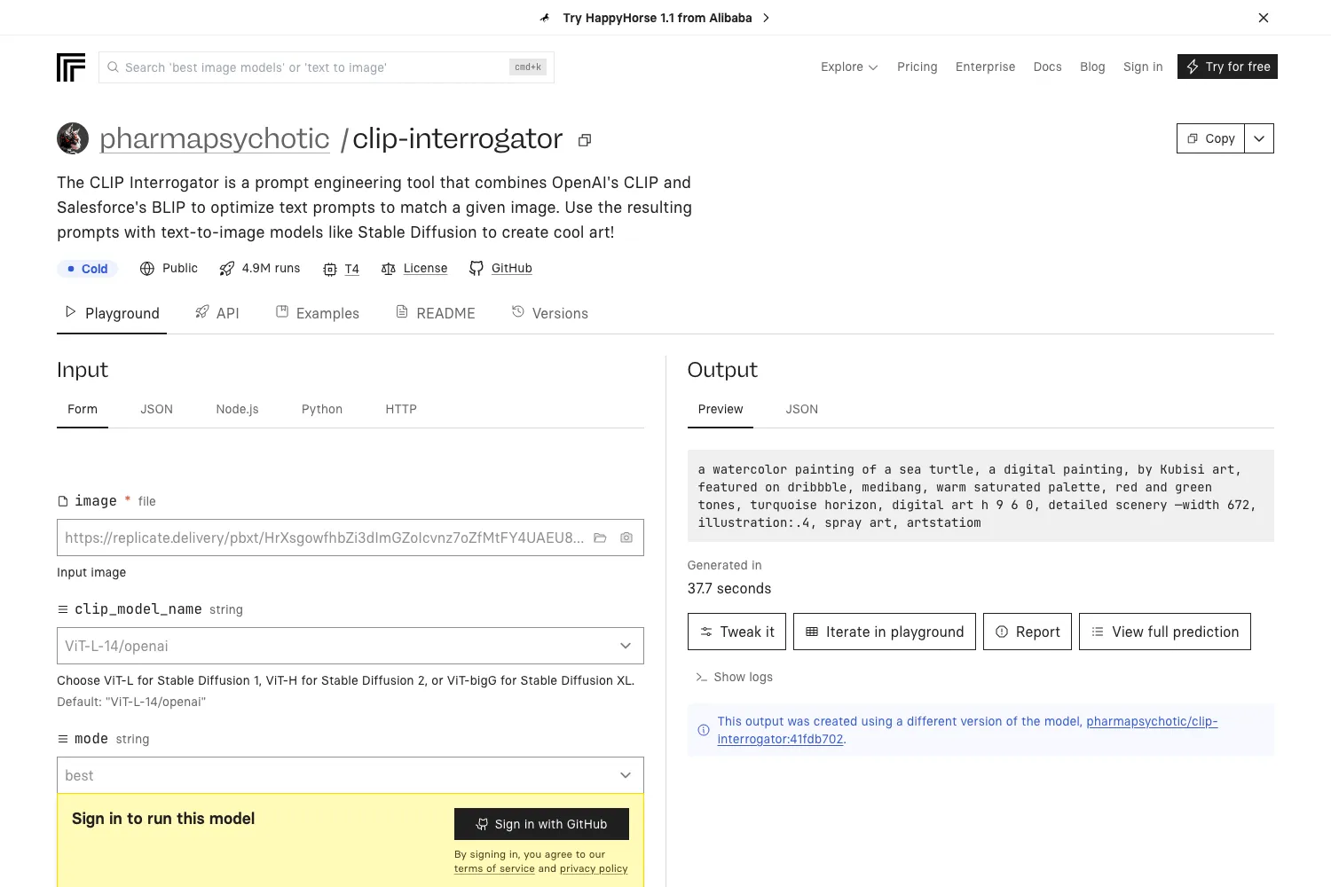Open the terms of service link
1331x887 pixels.
pos(494,868)
